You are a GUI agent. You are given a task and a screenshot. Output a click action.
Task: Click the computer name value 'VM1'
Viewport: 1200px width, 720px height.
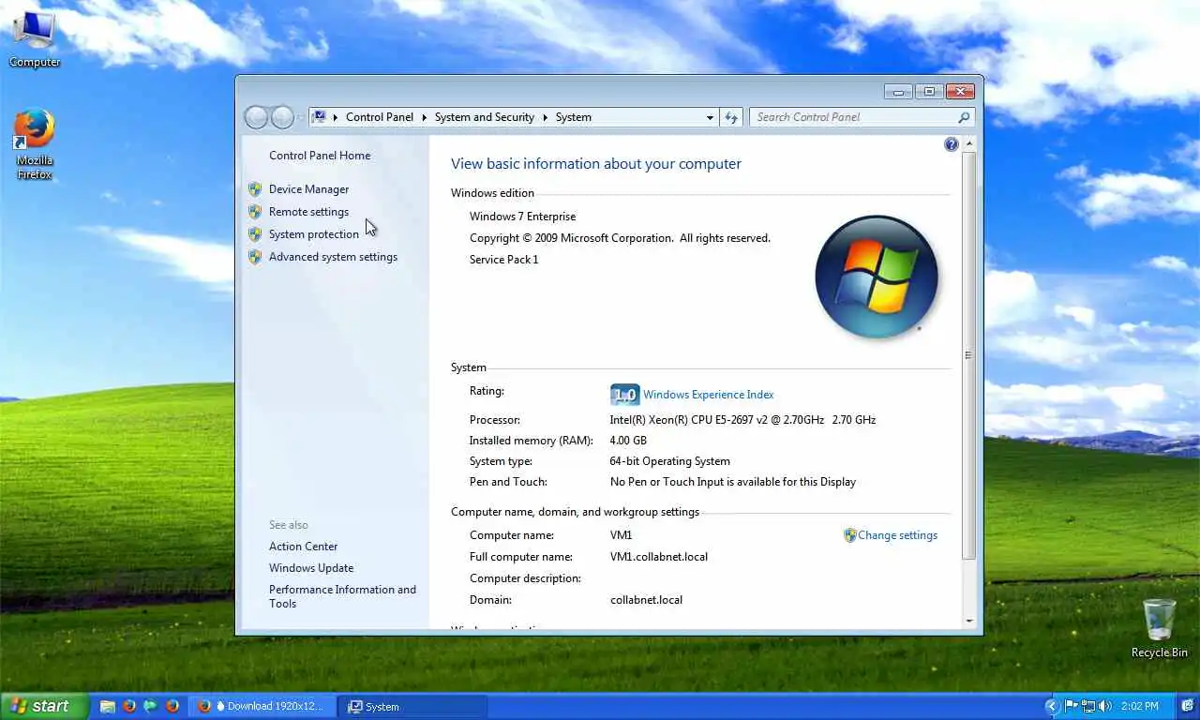622,535
